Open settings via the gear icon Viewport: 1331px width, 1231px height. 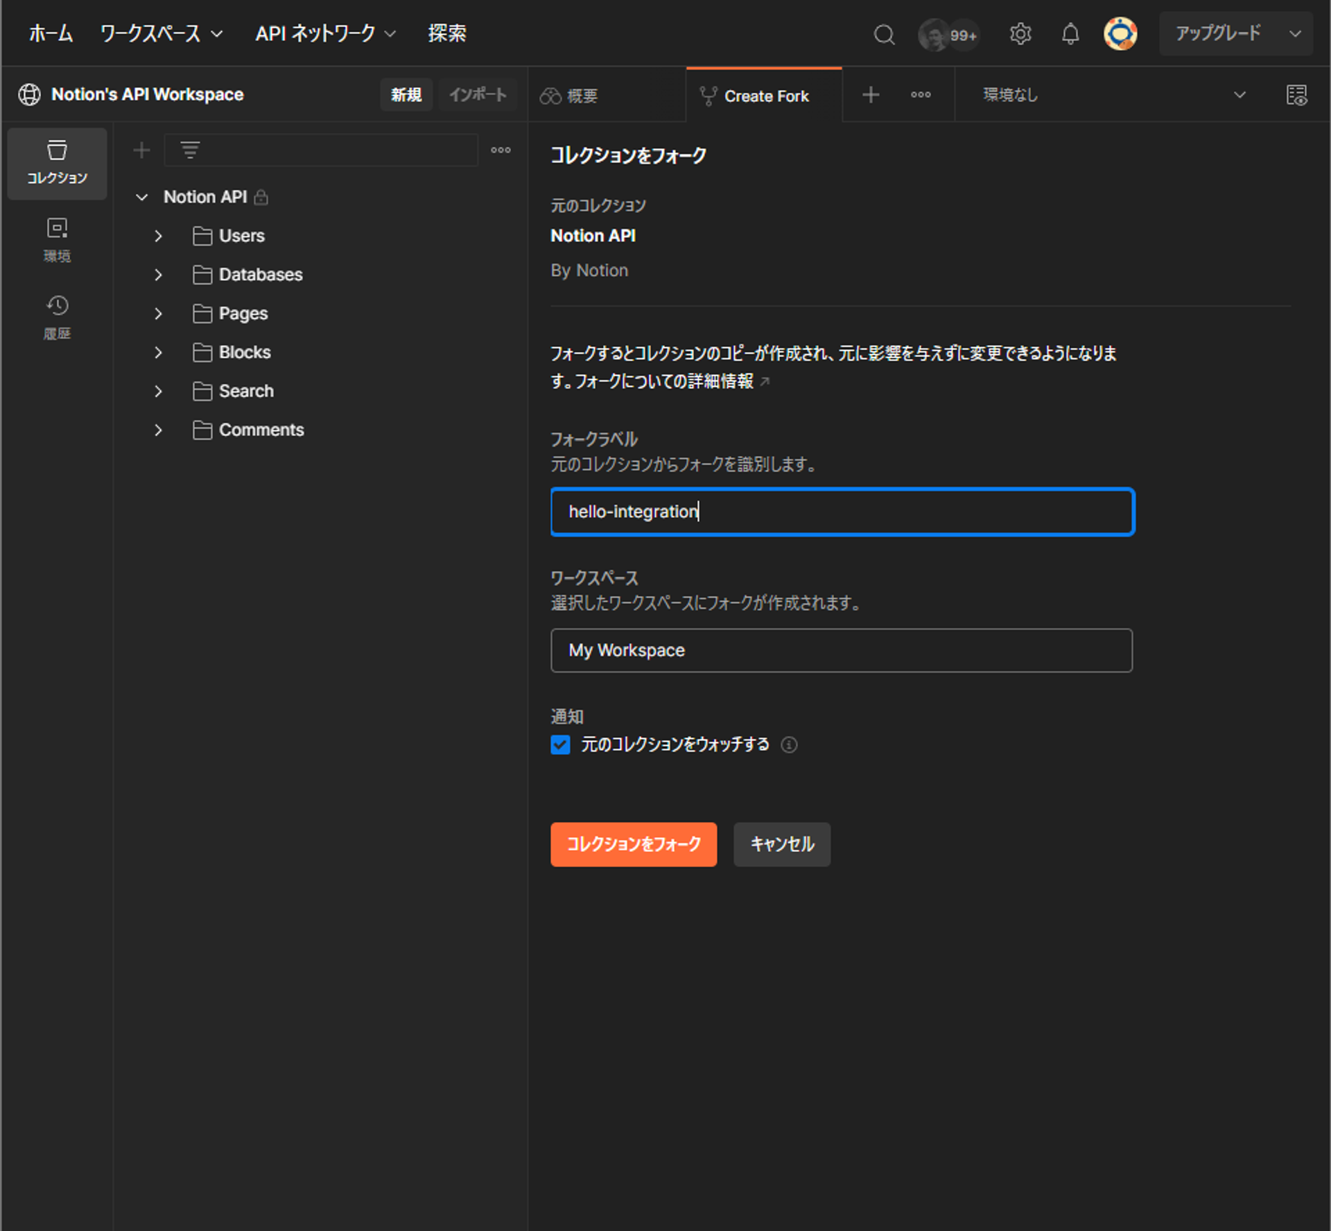(x=1020, y=33)
